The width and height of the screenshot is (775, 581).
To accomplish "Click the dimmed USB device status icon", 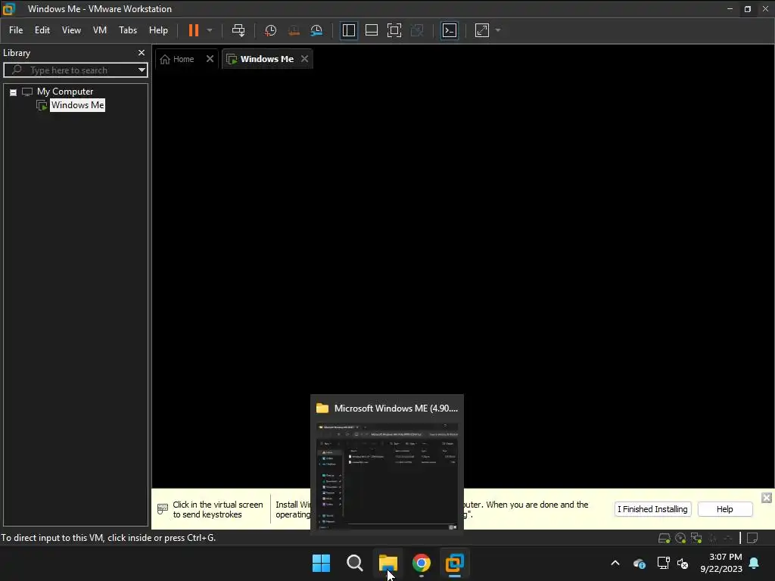I will tap(713, 538).
